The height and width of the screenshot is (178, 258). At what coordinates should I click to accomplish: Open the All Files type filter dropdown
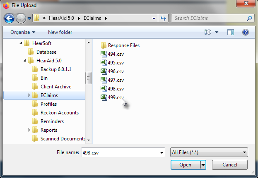[209, 152]
